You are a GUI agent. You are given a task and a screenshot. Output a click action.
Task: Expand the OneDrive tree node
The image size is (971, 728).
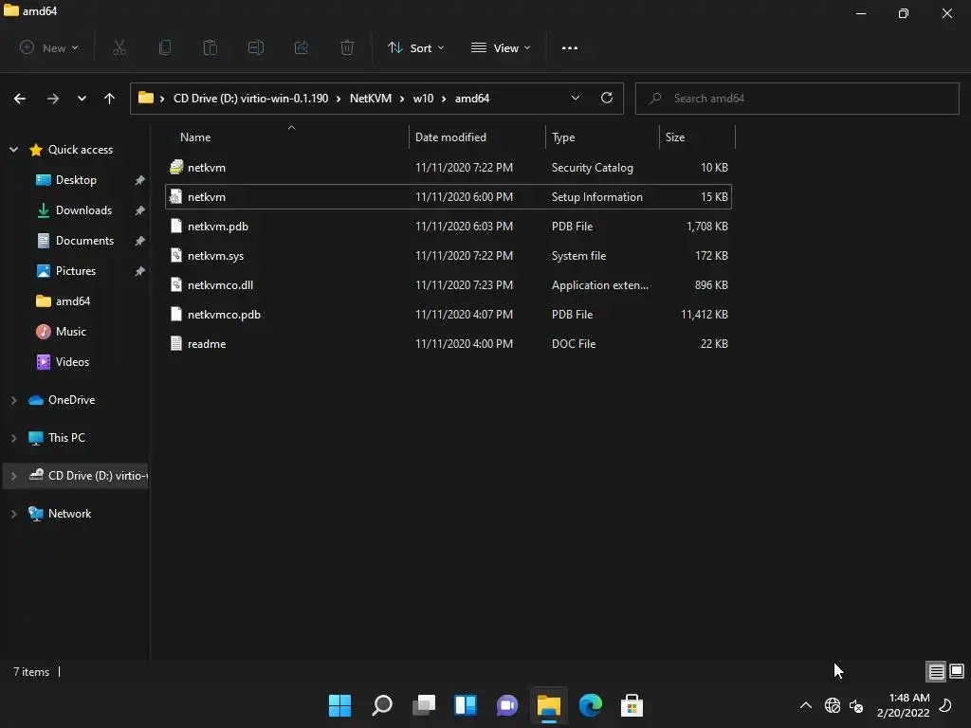13,400
